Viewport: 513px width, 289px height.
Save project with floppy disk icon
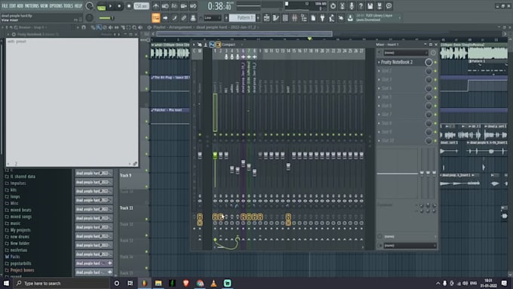click(x=370, y=6)
